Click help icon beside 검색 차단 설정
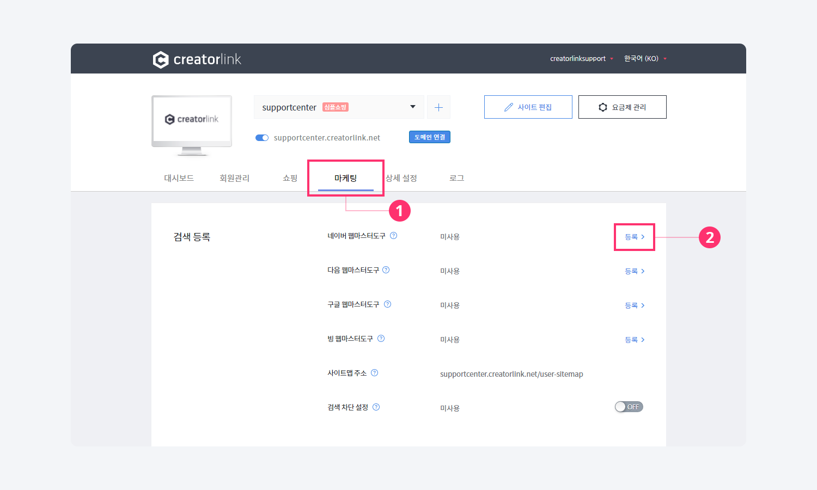The height and width of the screenshot is (490, 817). point(376,407)
